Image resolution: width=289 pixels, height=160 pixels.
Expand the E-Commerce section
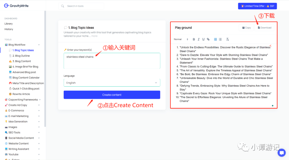point(39,111)
